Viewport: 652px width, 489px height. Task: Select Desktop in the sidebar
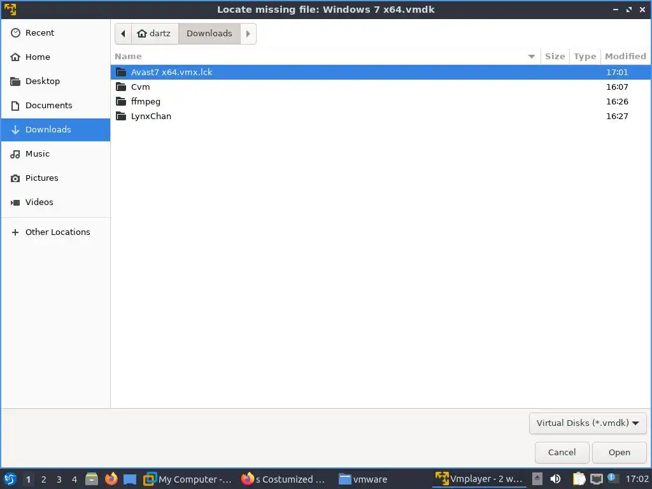coord(56,81)
